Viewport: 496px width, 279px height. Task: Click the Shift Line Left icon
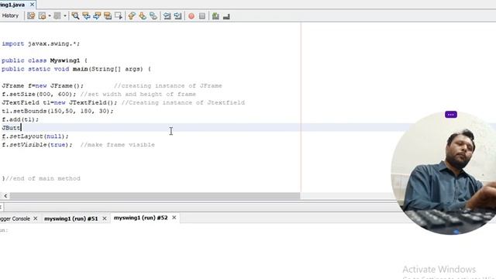tap(167, 15)
